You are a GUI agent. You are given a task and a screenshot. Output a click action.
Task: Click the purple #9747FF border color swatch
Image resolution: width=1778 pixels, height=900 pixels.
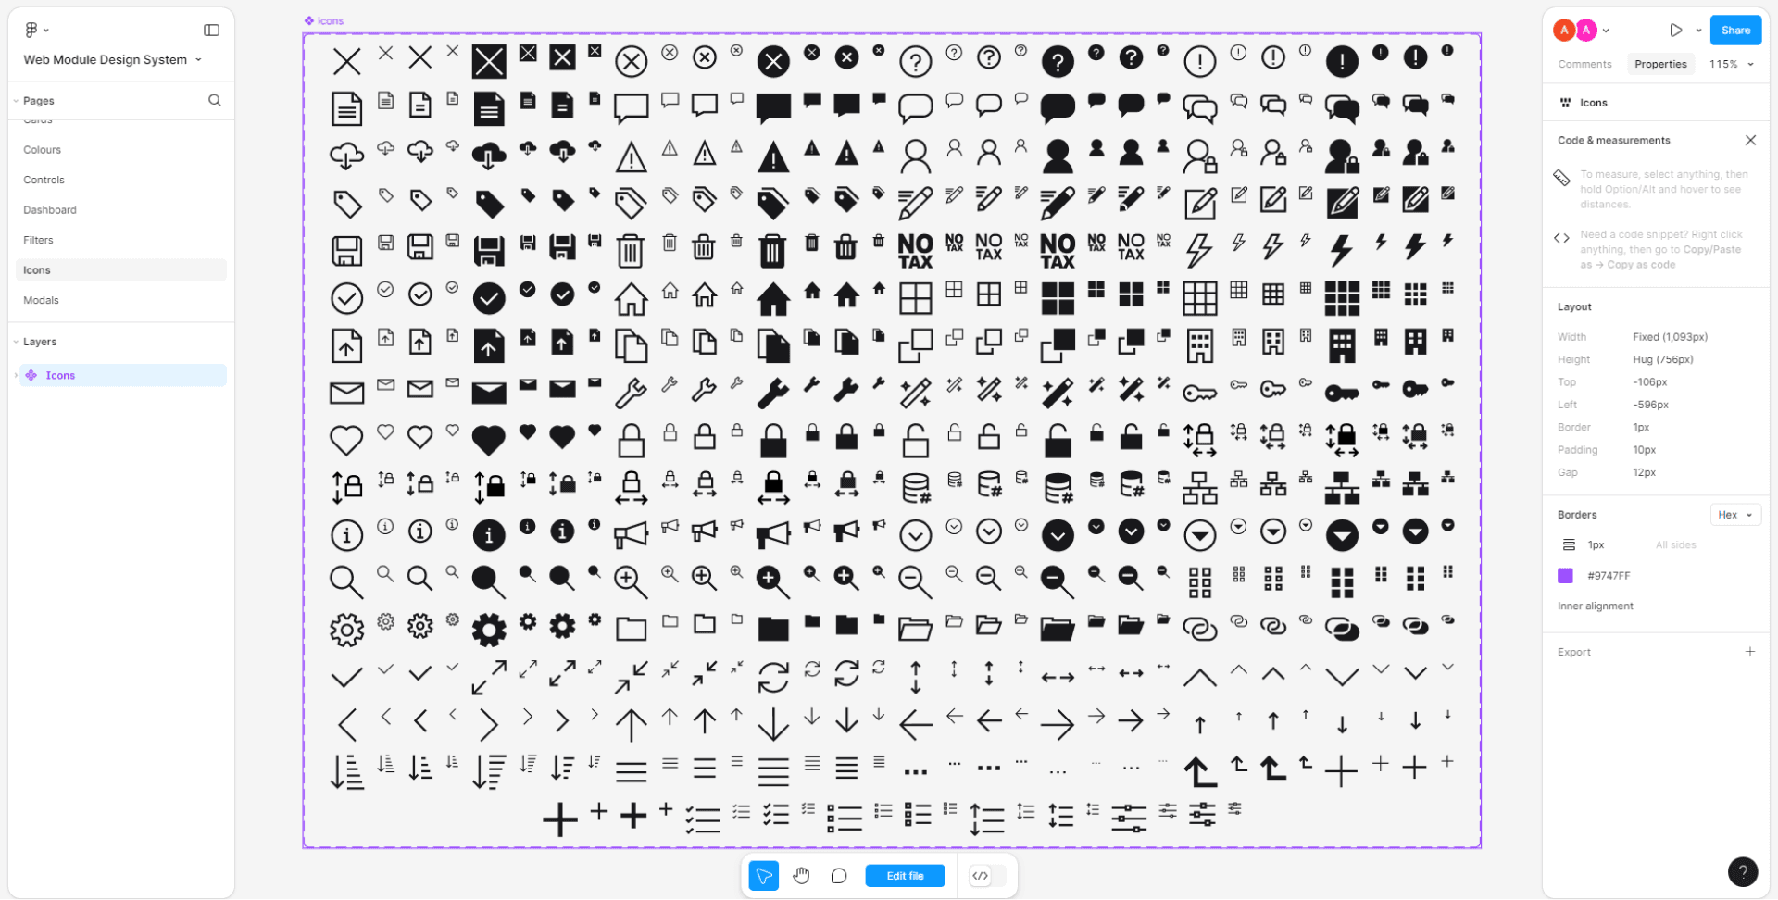(x=1564, y=575)
